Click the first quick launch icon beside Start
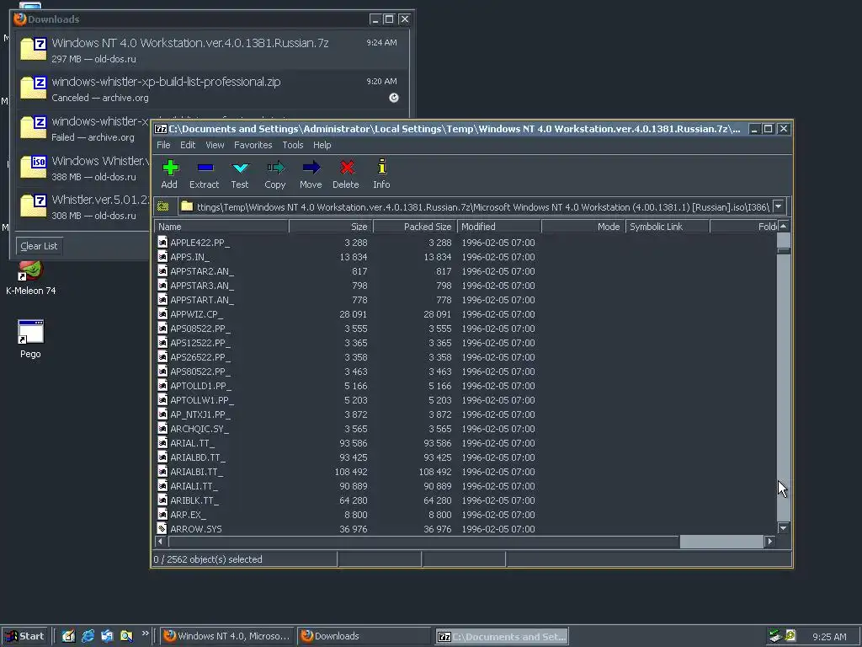The height and width of the screenshot is (647, 862). 68,636
